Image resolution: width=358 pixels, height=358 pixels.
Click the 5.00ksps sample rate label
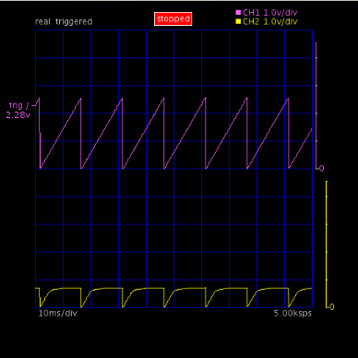tap(292, 314)
